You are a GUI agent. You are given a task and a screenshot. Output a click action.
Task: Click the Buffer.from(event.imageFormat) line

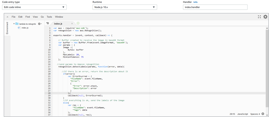click(x=93, y=43)
